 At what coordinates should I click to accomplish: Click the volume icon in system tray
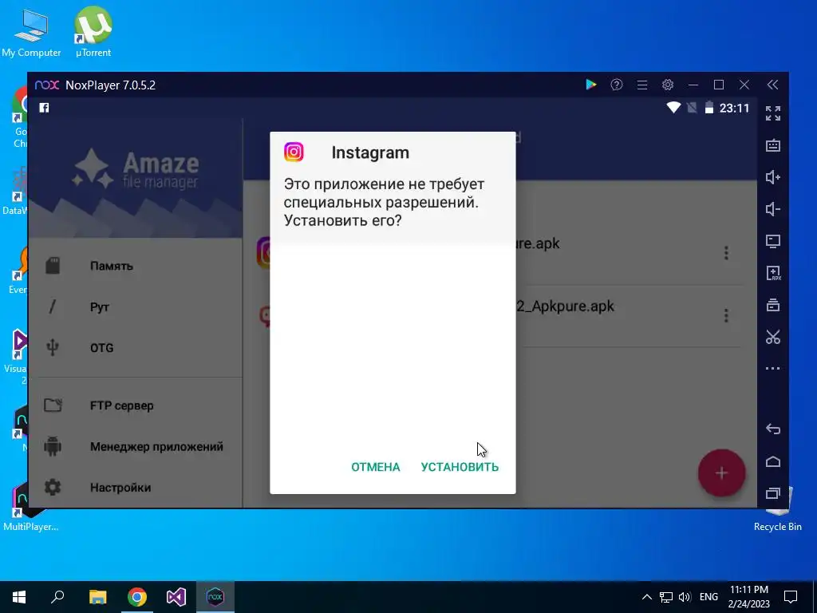(x=685, y=597)
